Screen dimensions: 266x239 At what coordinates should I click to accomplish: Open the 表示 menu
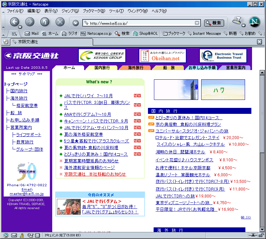[x=51, y=11]
